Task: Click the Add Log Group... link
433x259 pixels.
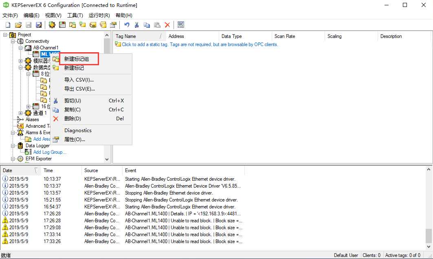Action: point(50,152)
